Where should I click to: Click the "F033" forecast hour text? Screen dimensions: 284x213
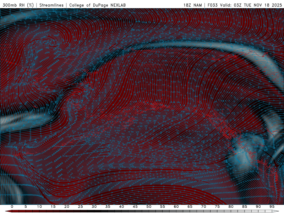pos(212,5)
